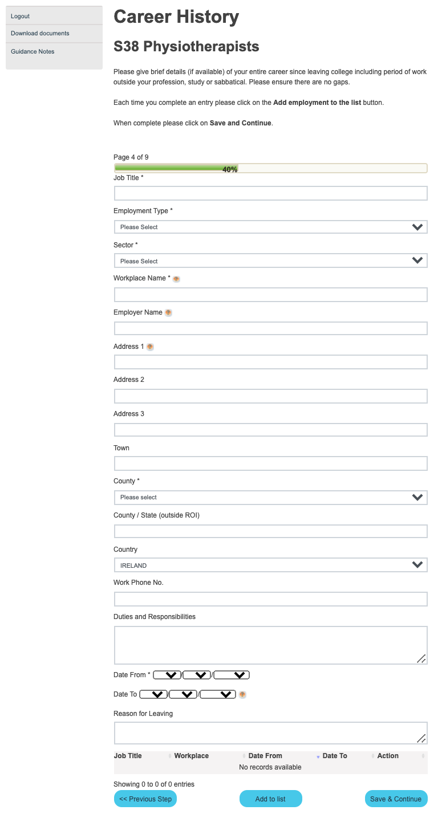Click the Add to list button
446x814 pixels.
[270, 798]
